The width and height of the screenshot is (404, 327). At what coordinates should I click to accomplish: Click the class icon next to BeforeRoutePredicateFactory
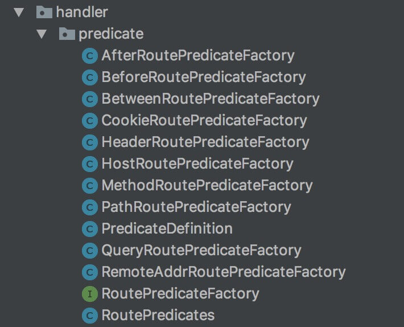coord(89,77)
